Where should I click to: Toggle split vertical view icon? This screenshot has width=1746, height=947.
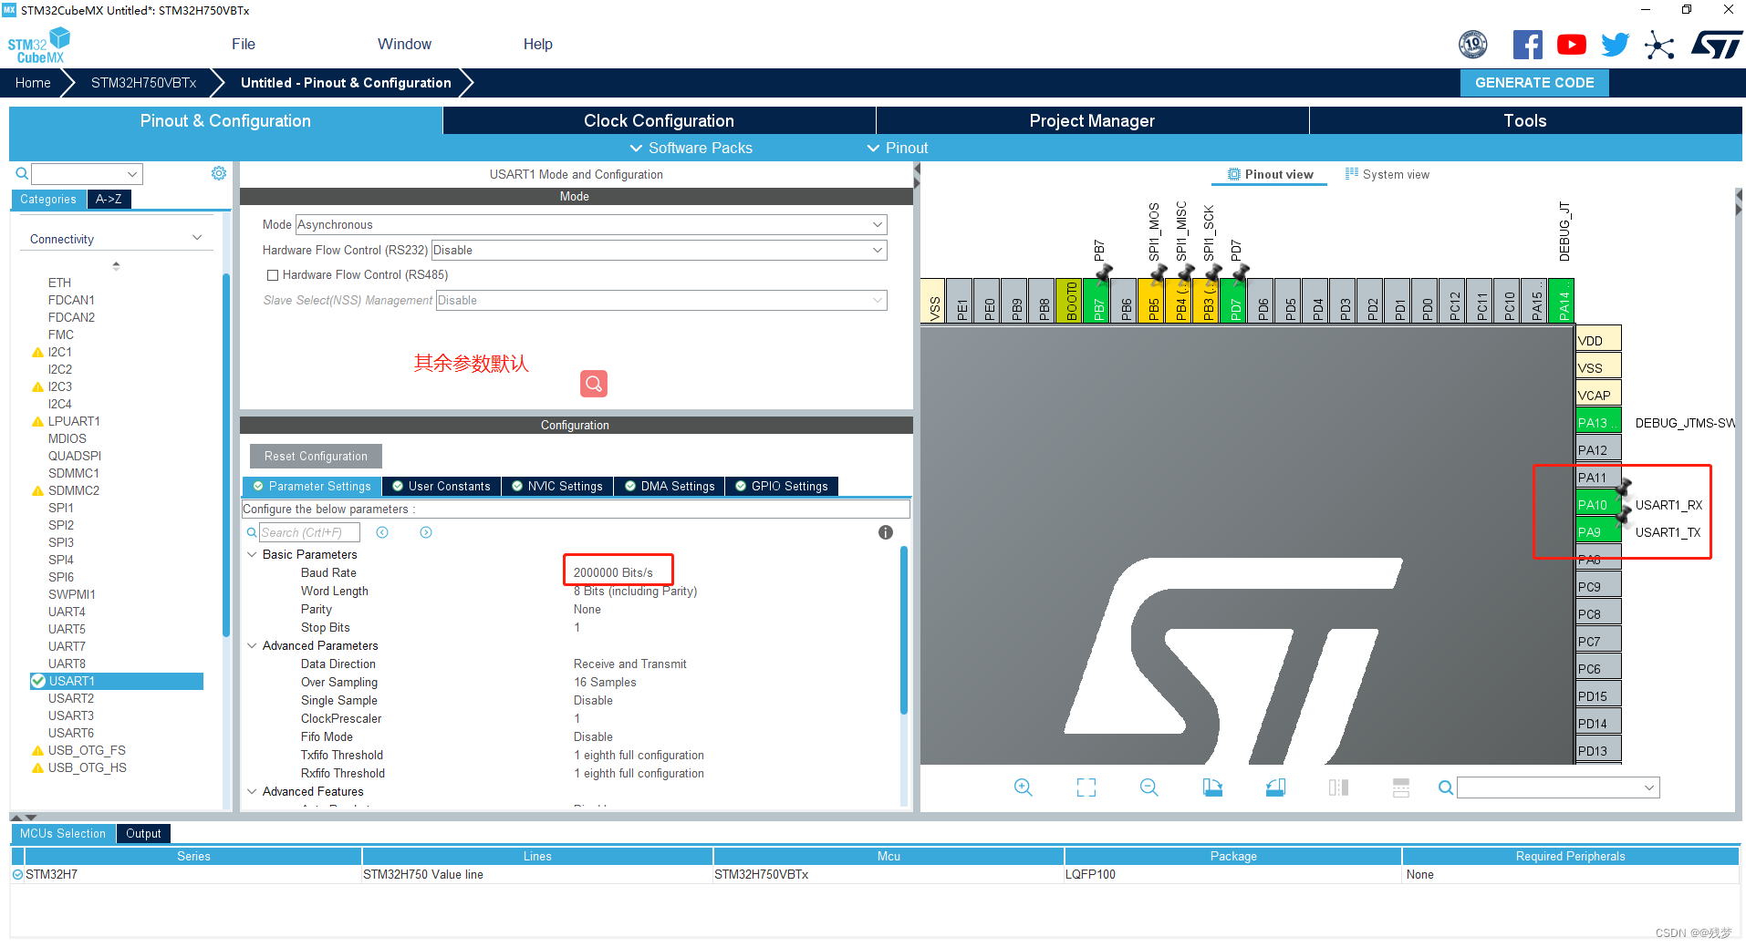coord(1338,787)
